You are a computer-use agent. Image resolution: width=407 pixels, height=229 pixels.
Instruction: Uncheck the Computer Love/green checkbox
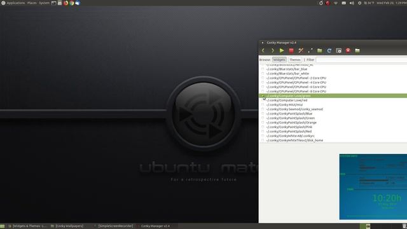[263, 96]
